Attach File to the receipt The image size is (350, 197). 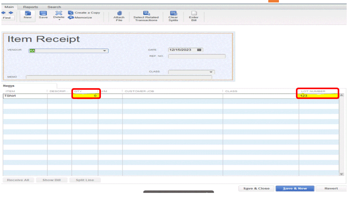[x=119, y=16]
